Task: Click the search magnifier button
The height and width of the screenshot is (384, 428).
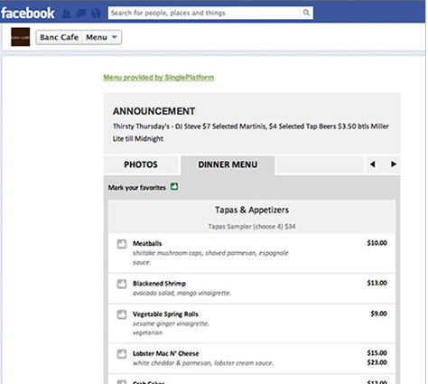Action: [x=306, y=13]
